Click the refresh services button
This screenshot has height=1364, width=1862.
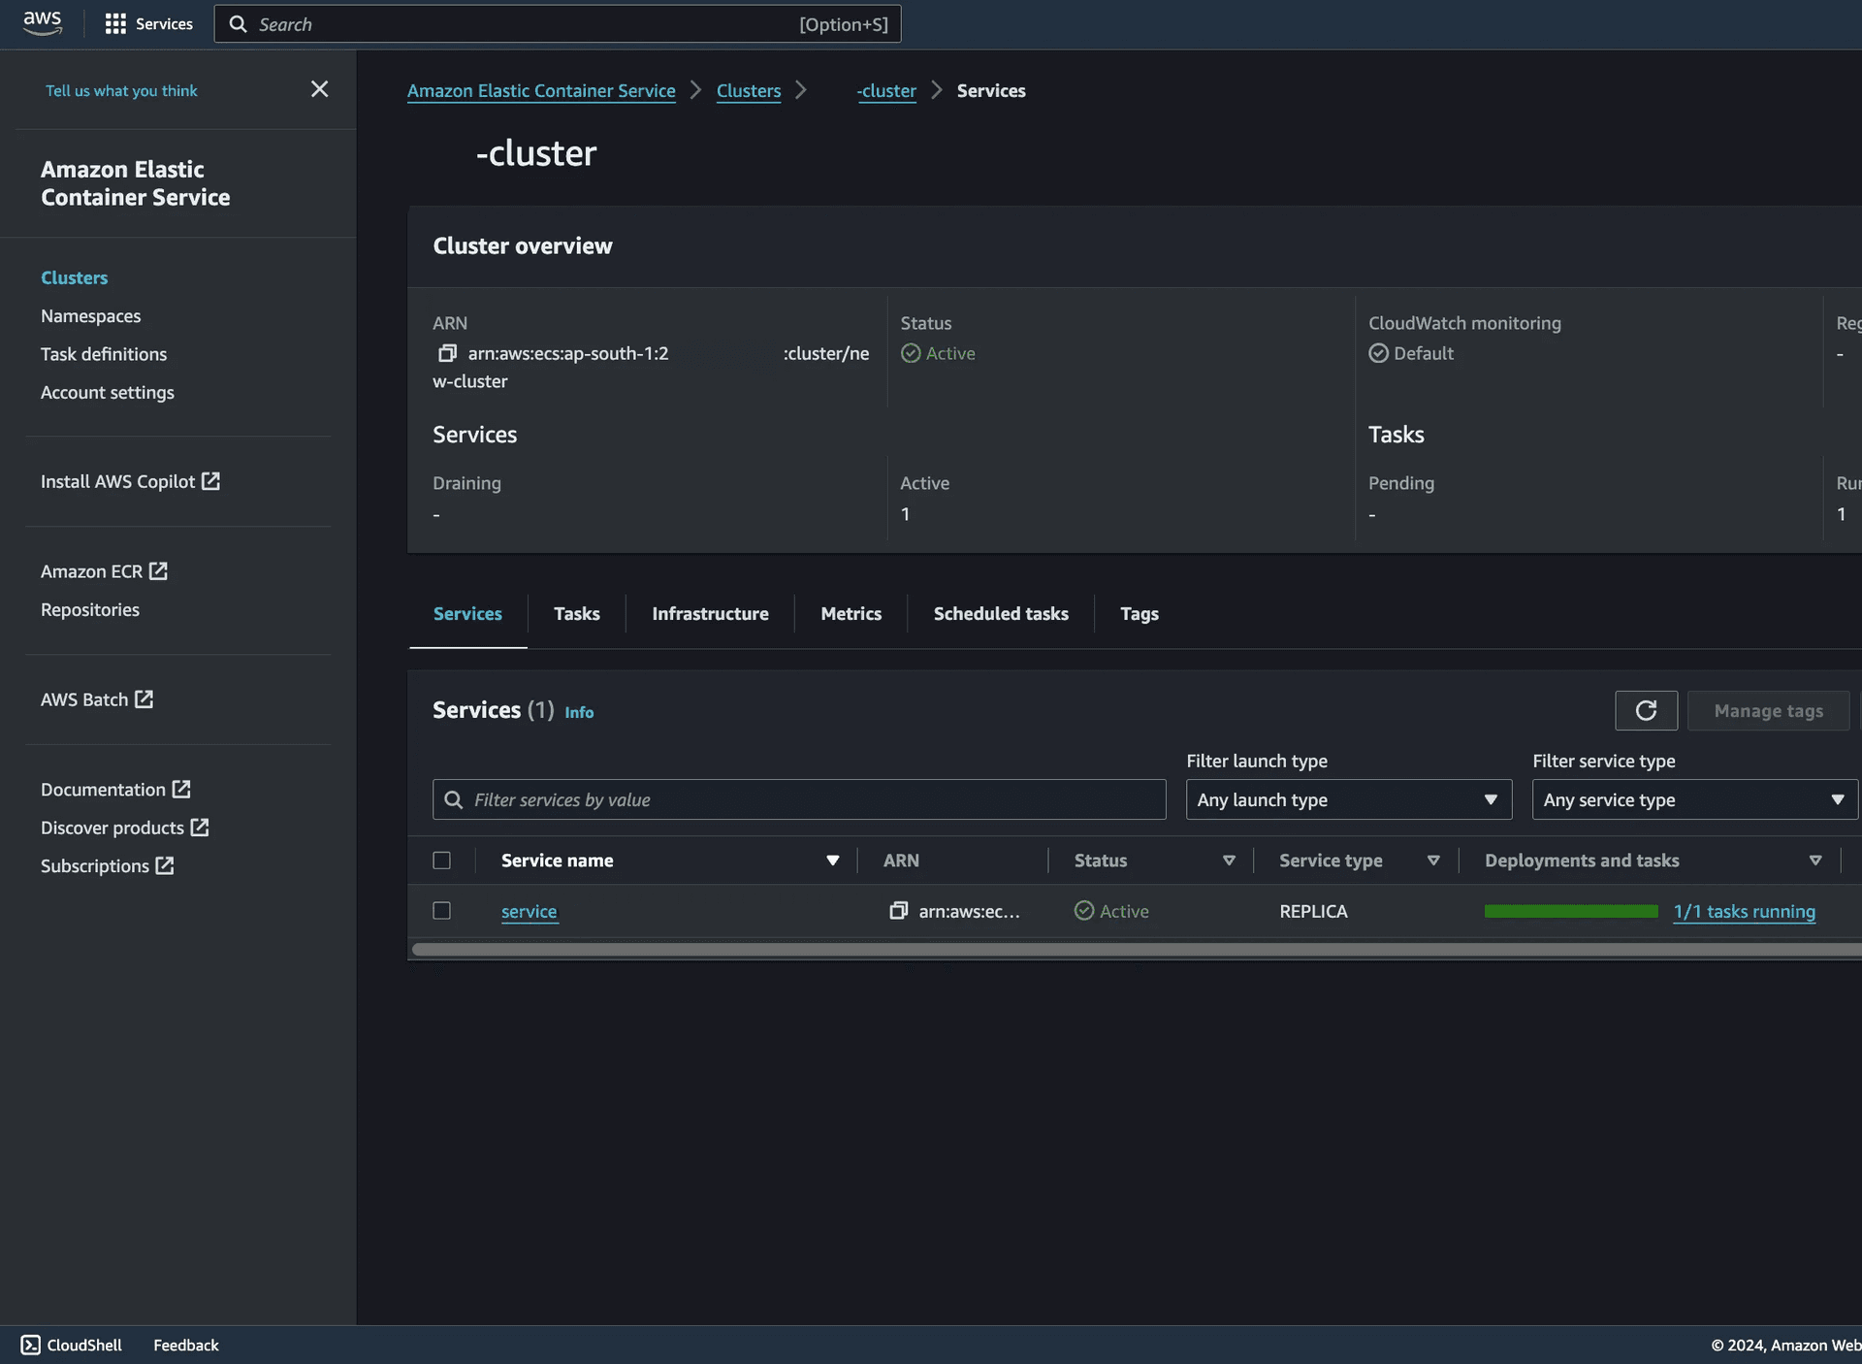(1646, 710)
